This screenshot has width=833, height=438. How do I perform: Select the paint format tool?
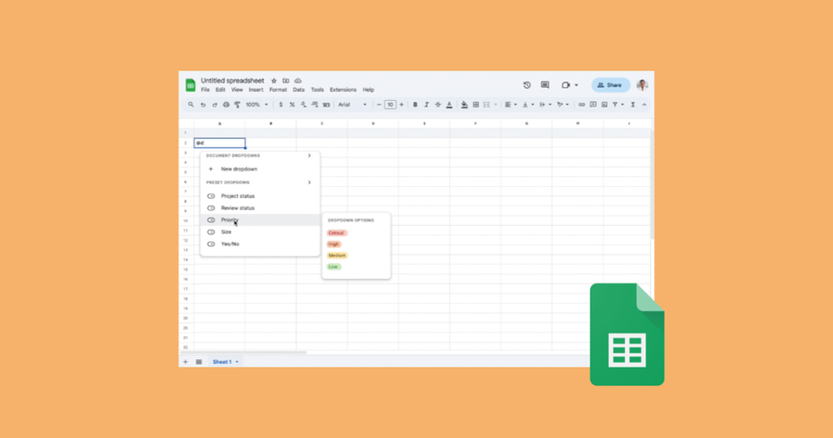pyautogui.click(x=238, y=105)
